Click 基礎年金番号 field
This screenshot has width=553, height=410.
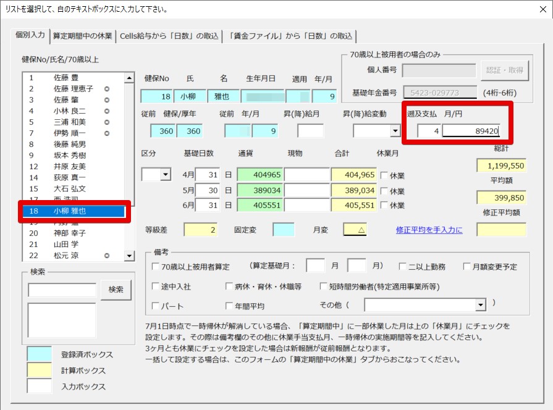(440, 93)
